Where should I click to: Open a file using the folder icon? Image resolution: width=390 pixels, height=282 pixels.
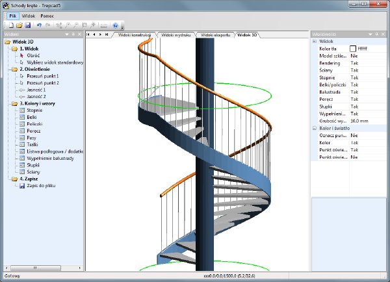point(19,25)
